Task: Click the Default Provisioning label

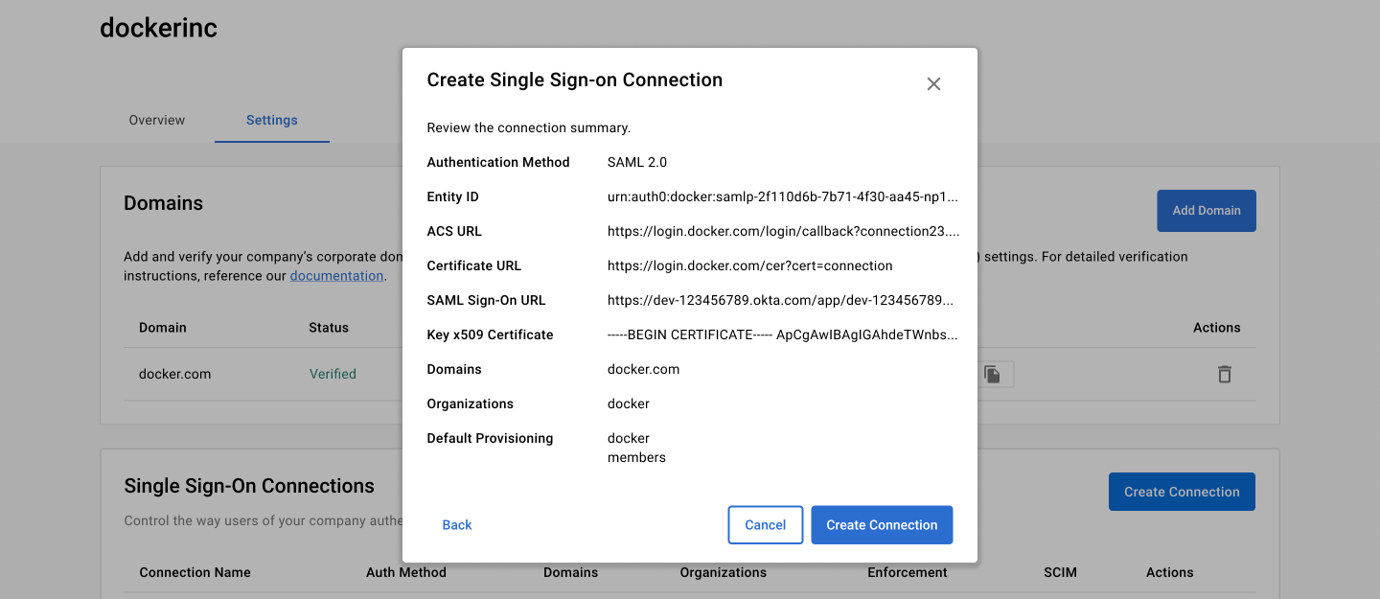Action: click(490, 439)
